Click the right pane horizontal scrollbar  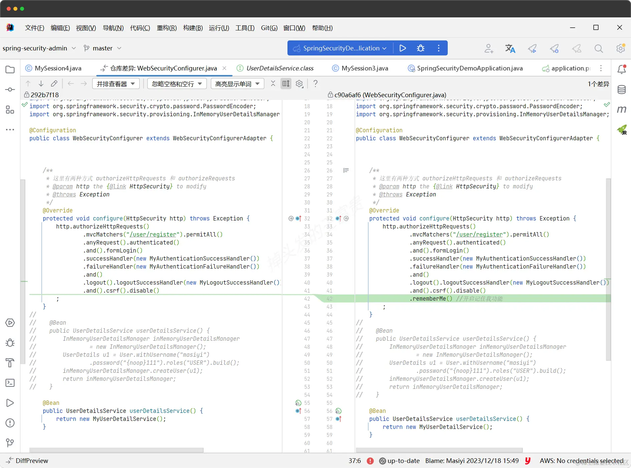[x=439, y=450]
